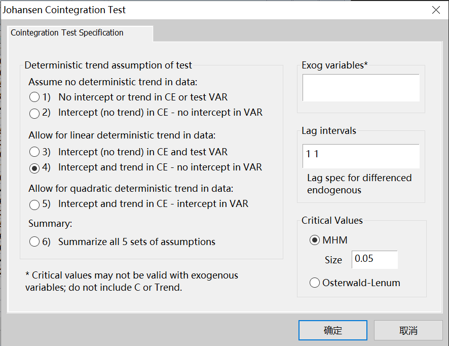Switch critical values to Osterwald-Lenum
This screenshot has width=449, height=346.
315,283
